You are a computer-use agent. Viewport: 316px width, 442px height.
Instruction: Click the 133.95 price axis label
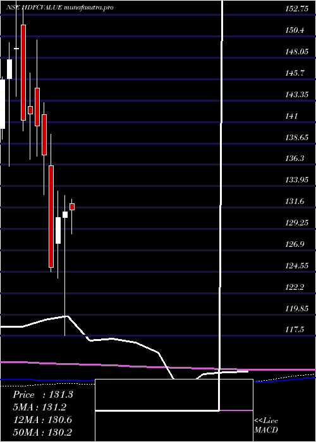click(x=296, y=180)
